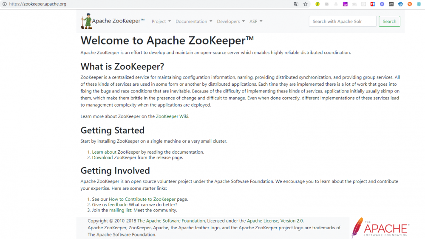Click the Search with Apache Solr field
This screenshot has width=425, height=239.
coord(342,21)
